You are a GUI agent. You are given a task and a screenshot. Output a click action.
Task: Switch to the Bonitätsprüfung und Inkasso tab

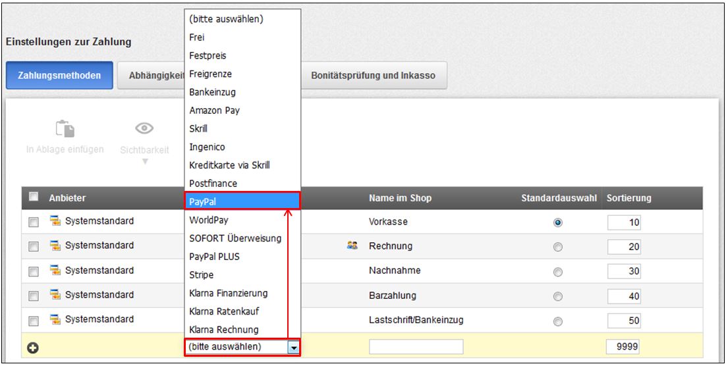click(373, 75)
